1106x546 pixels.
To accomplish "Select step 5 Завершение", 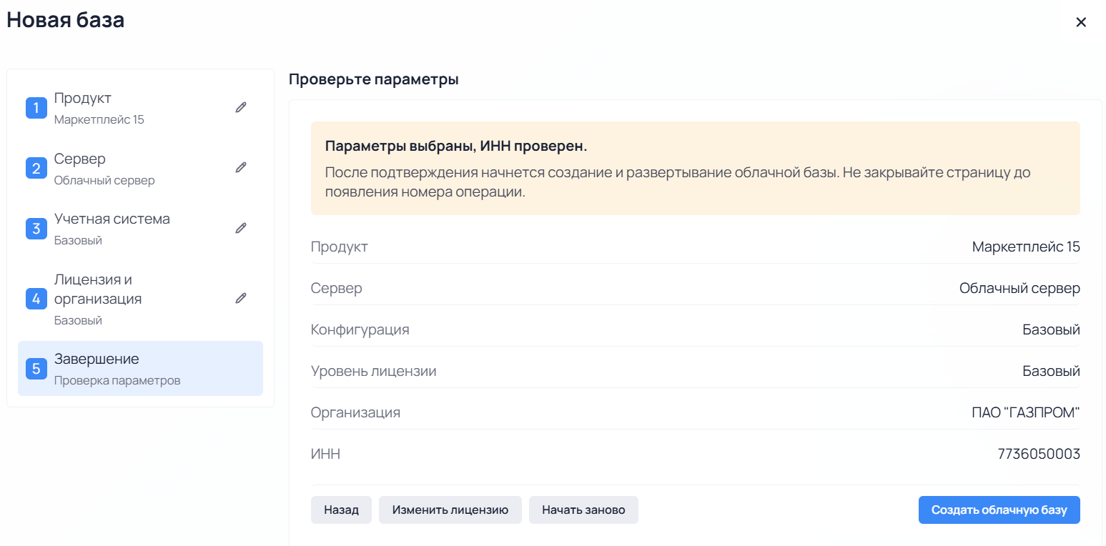I will (x=140, y=368).
